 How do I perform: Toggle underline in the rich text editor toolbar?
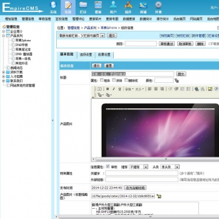pyautogui.click(x=120, y=89)
